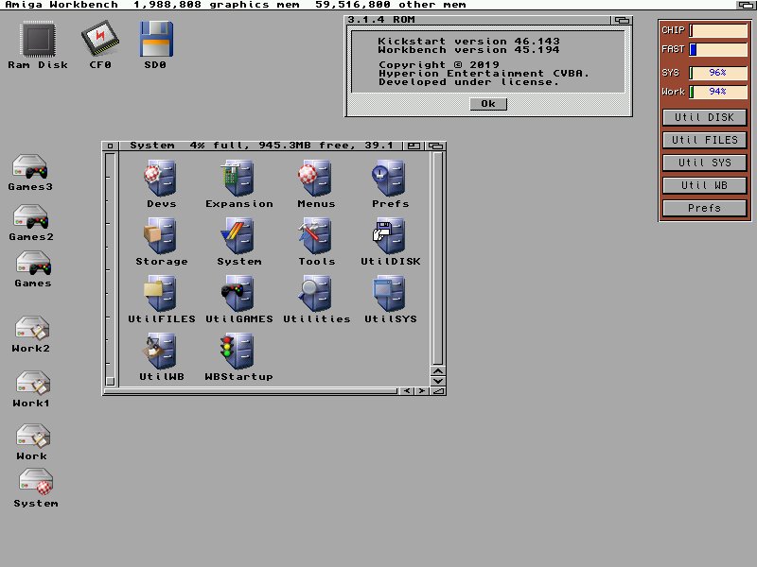Click the SYS 96% disk gauge

pyautogui.click(x=718, y=73)
